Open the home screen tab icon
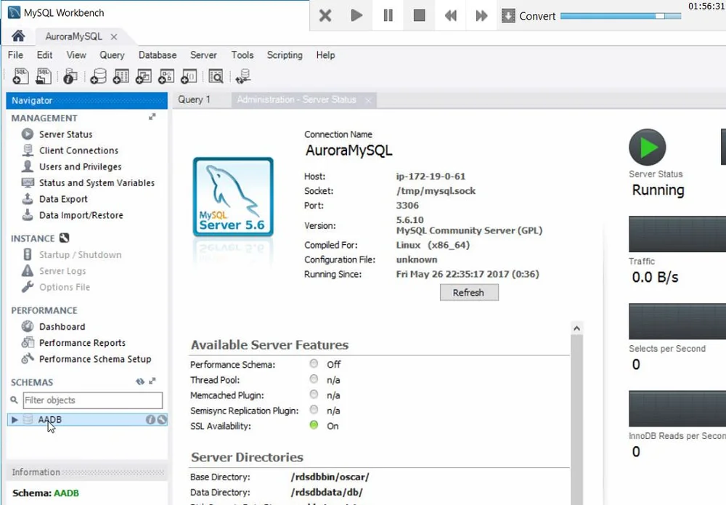This screenshot has width=726, height=505. 19,36
